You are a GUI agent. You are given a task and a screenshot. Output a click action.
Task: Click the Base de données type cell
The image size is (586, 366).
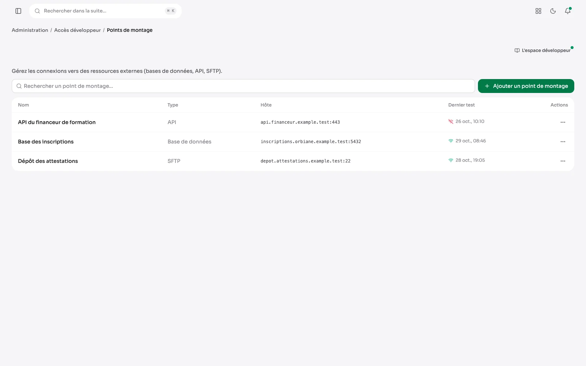[189, 142]
